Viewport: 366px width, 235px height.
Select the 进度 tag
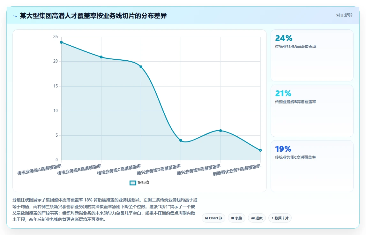pyautogui.click(x=257, y=218)
